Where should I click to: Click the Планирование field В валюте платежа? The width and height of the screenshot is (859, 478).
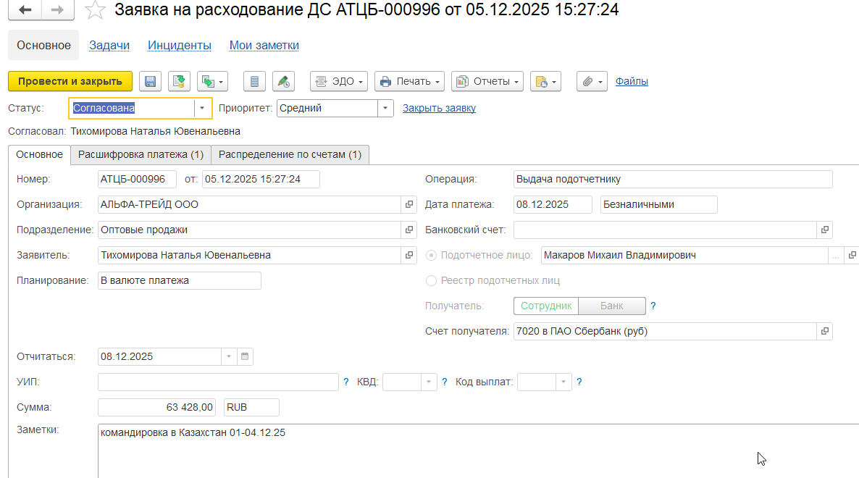click(x=179, y=280)
